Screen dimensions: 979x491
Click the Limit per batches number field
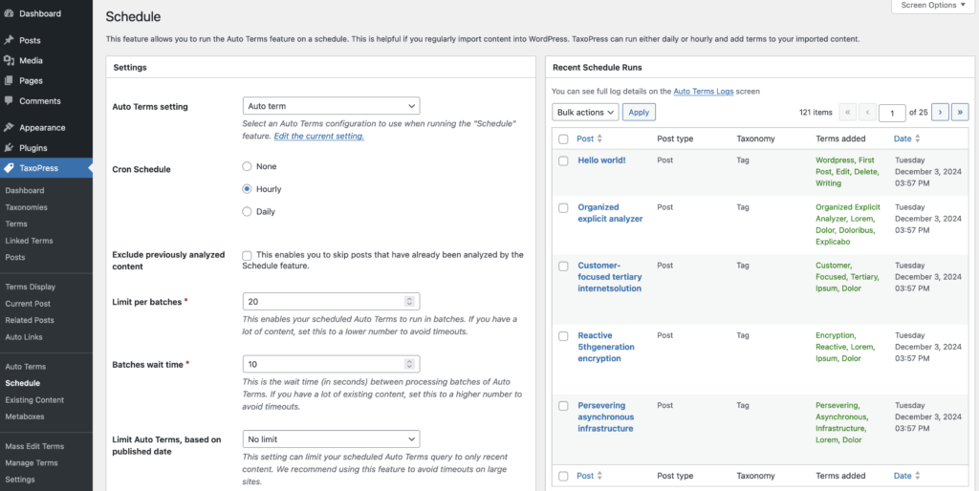click(331, 301)
